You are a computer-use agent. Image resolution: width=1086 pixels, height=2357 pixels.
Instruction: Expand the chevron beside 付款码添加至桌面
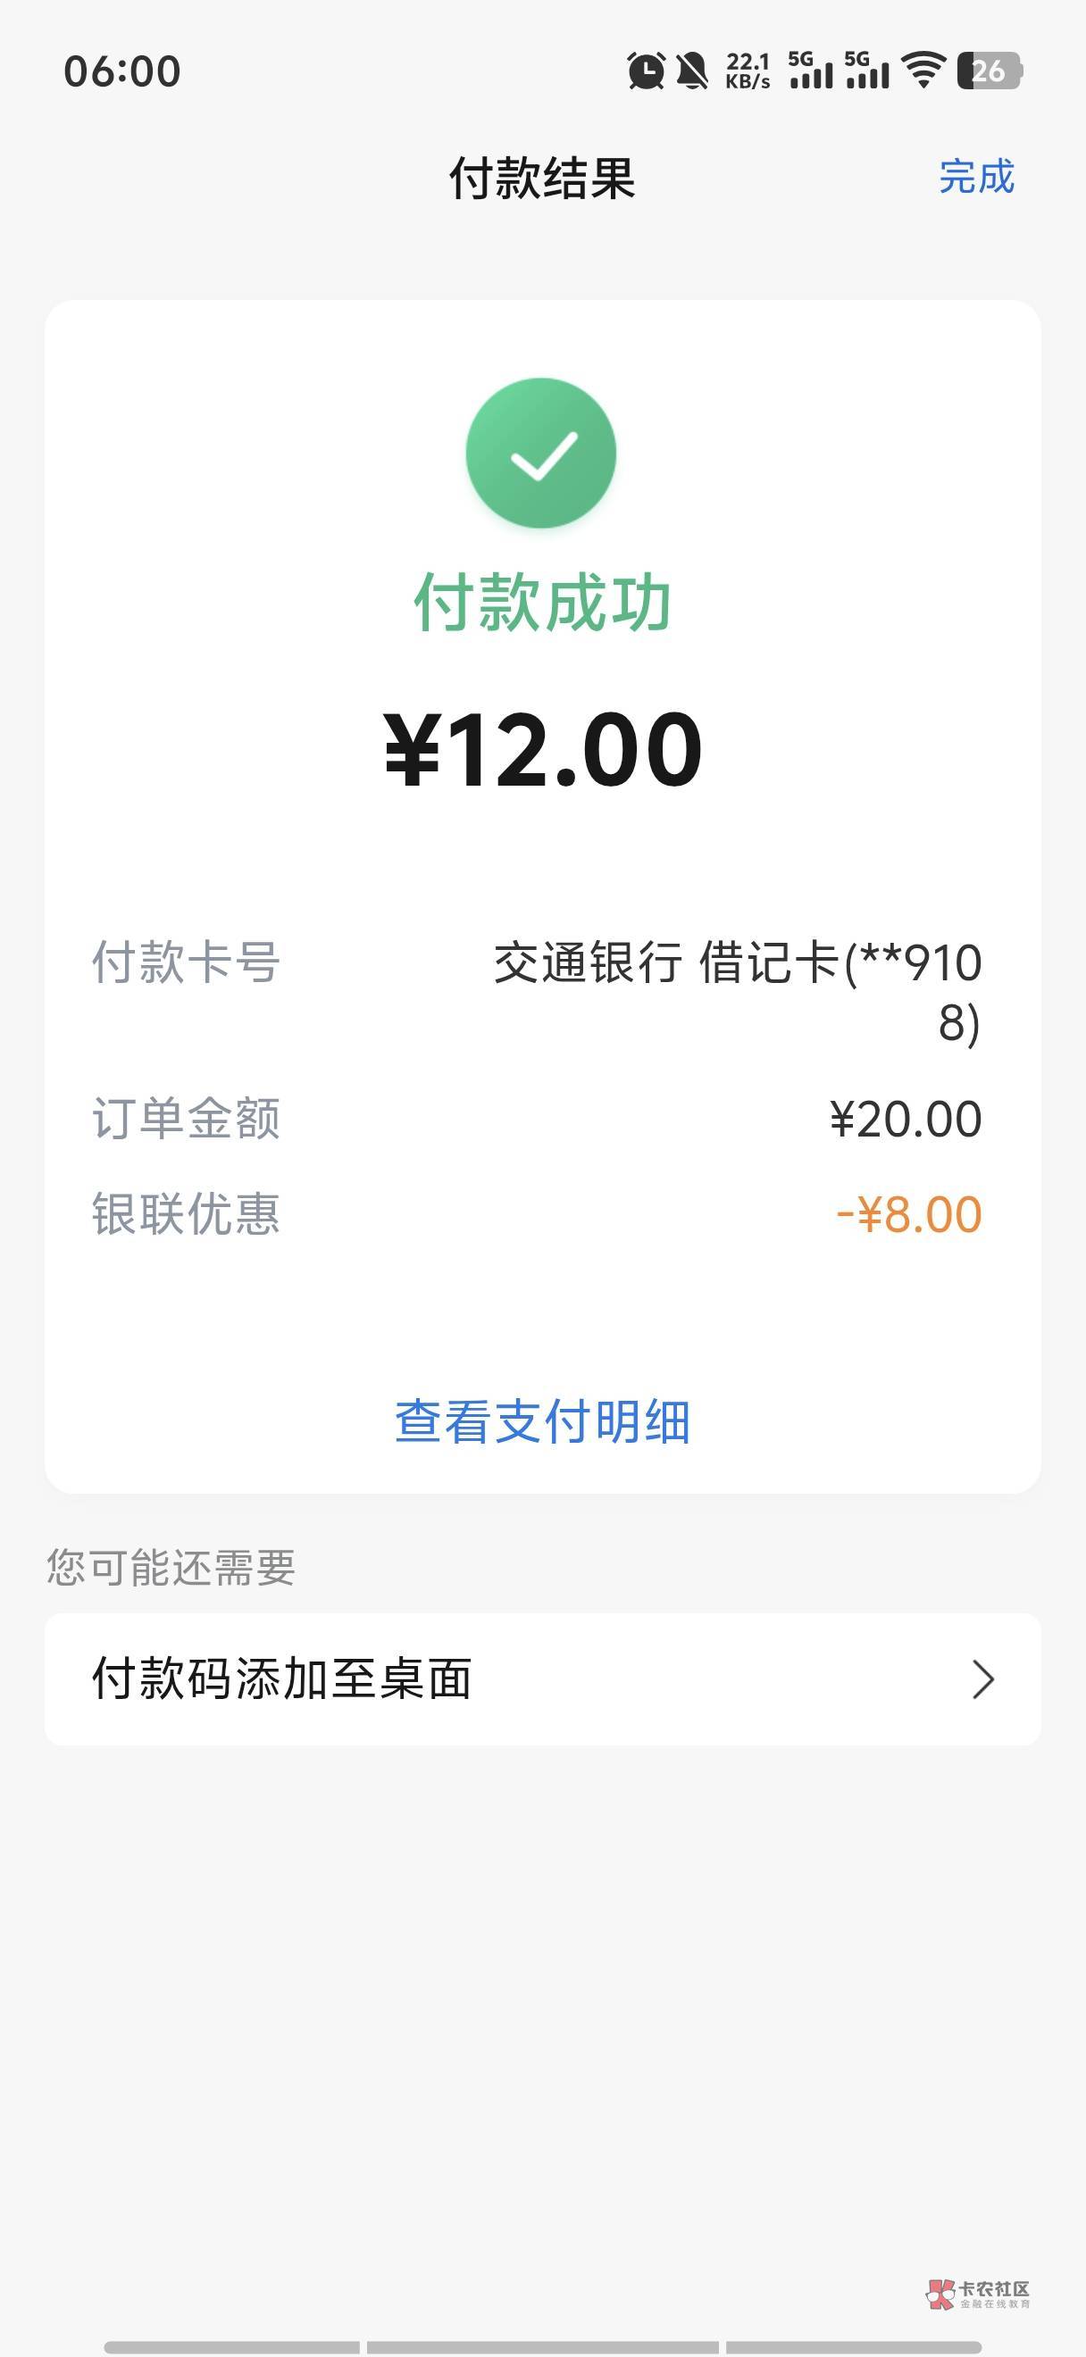tap(982, 1679)
